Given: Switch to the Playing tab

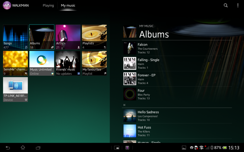Looking at the screenshot, I should click(48, 5).
